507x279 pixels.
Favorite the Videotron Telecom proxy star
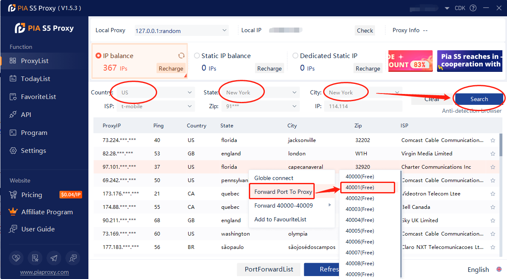[x=493, y=194]
